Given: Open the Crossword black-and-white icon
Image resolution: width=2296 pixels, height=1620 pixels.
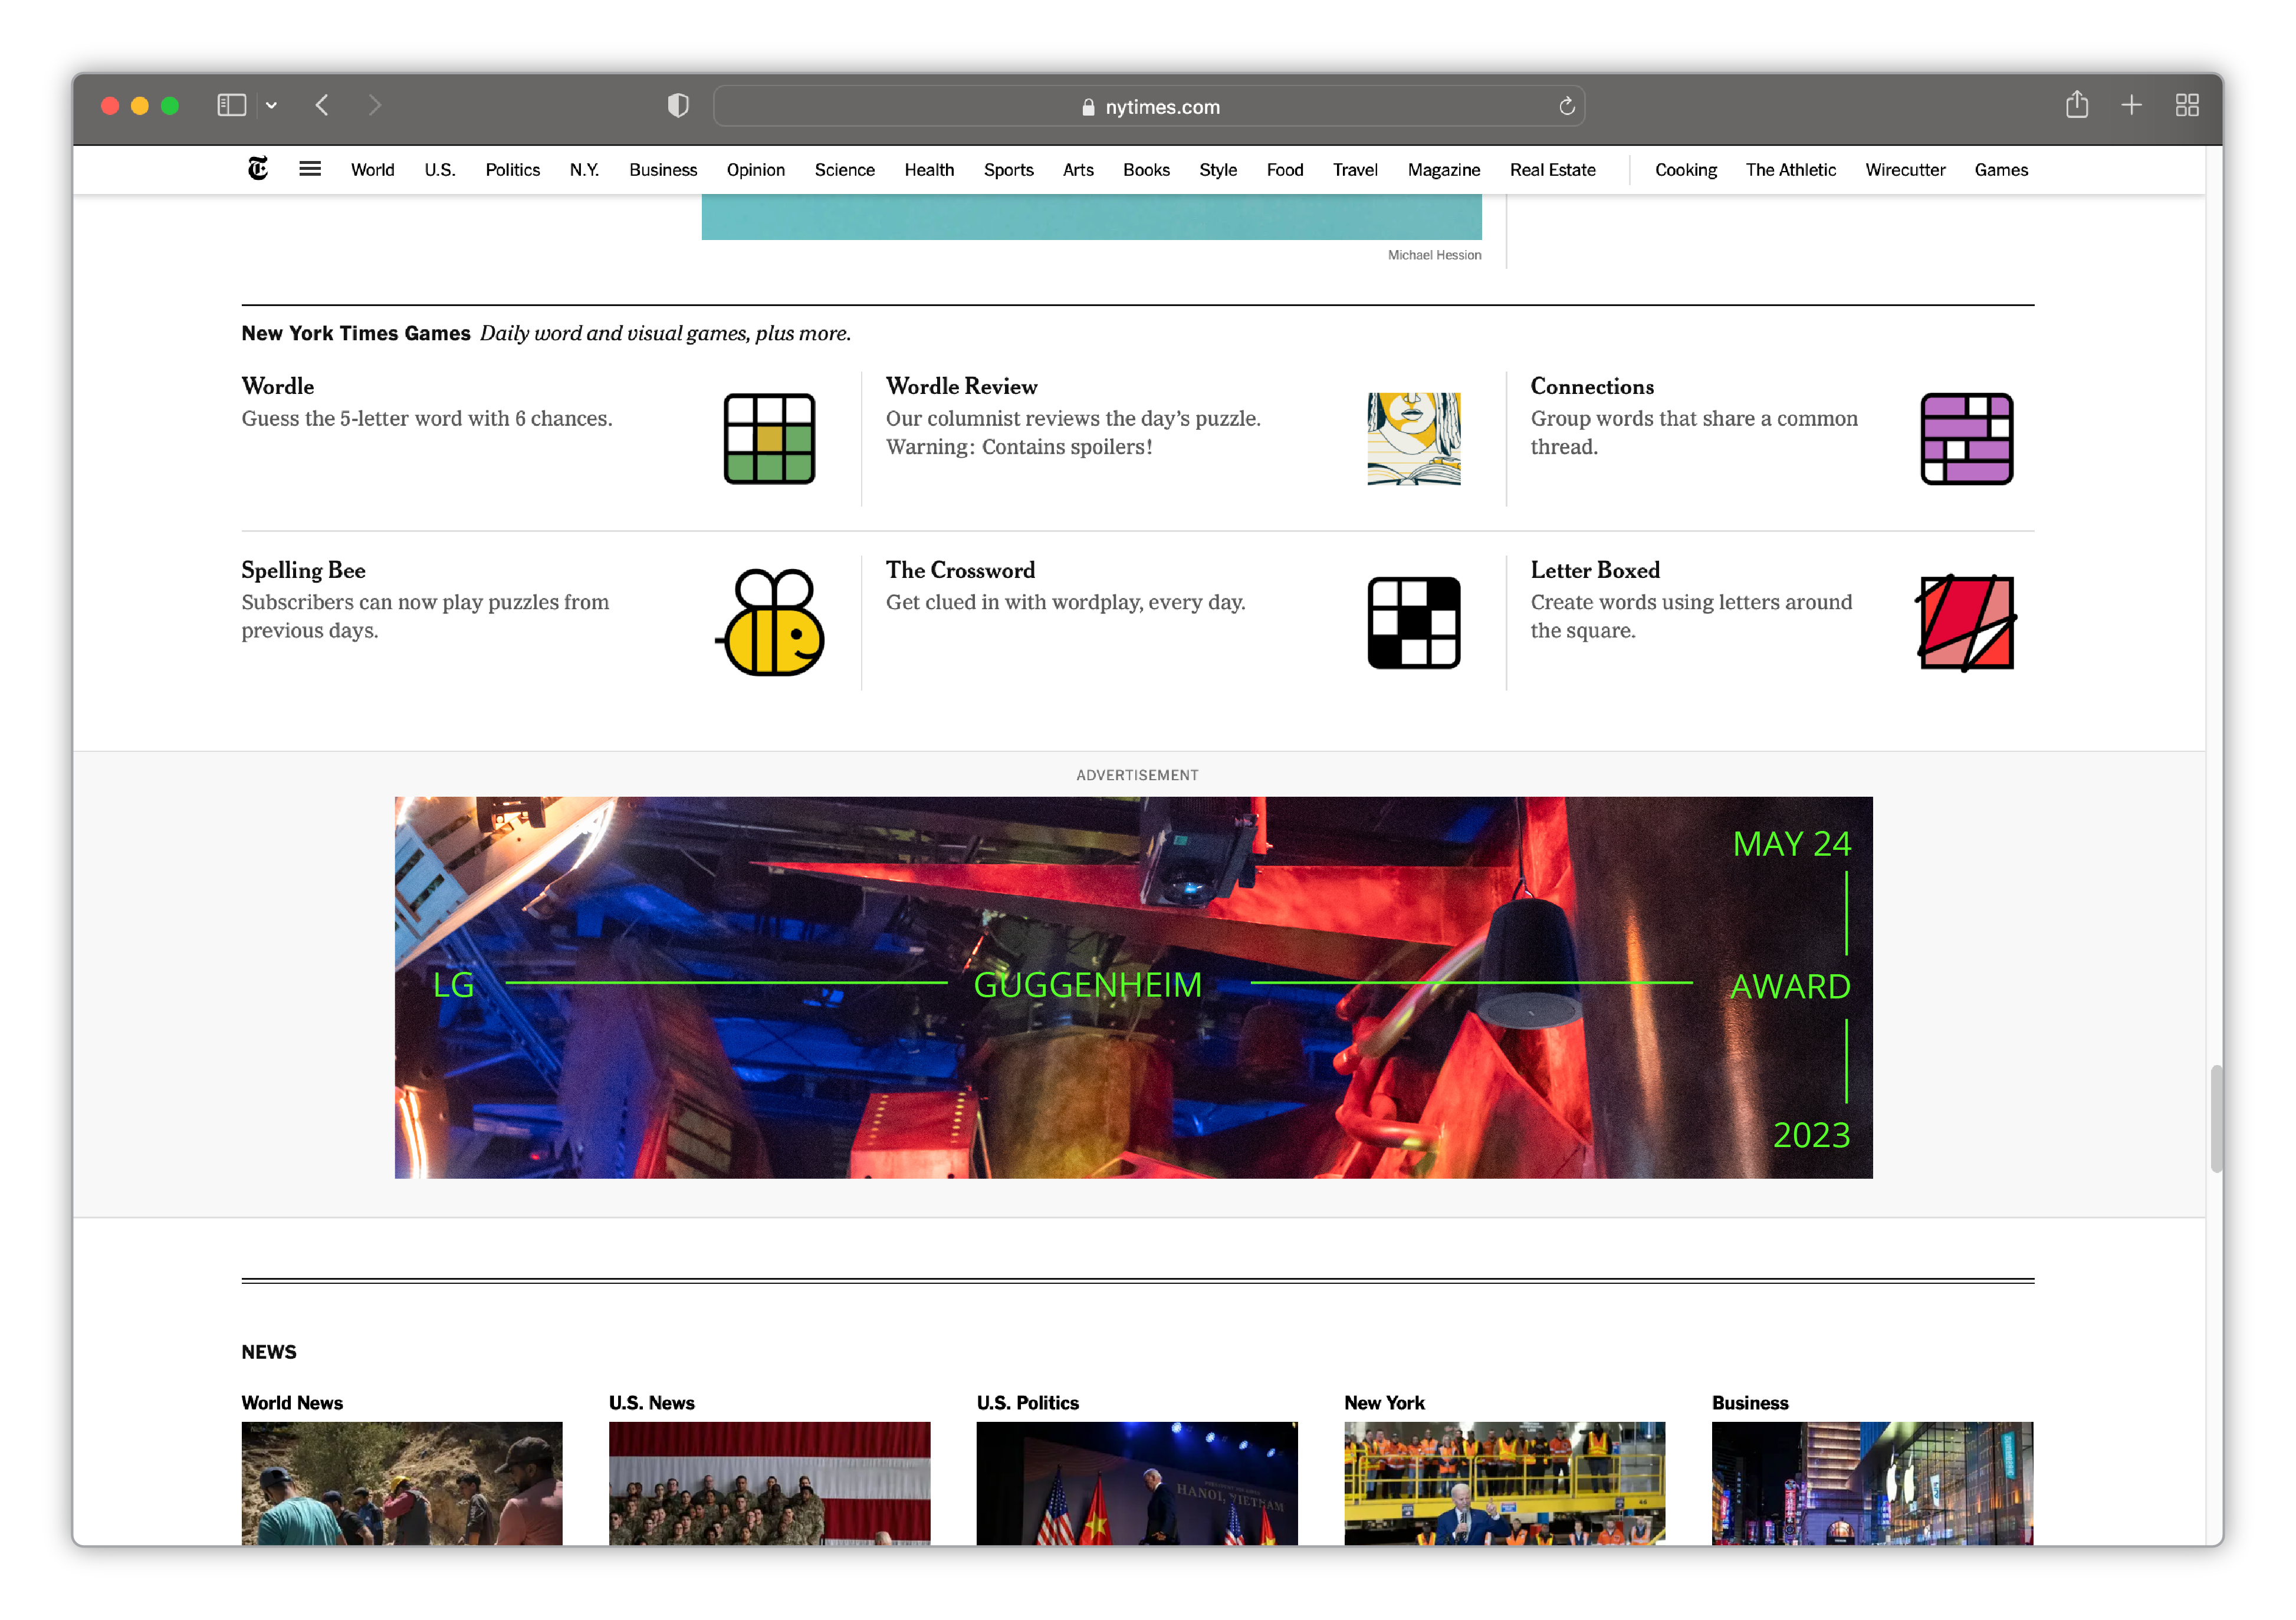Looking at the screenshot, I should point(1413,622).
